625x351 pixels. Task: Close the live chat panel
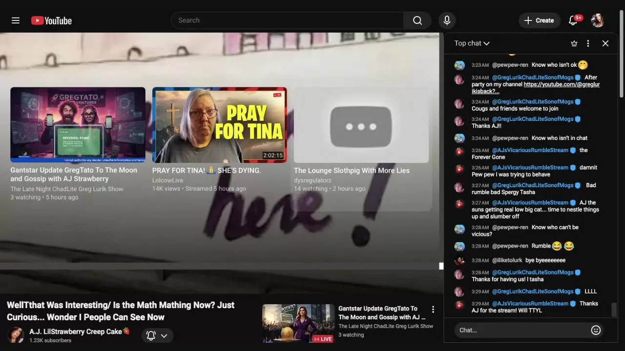pos(605,43)
